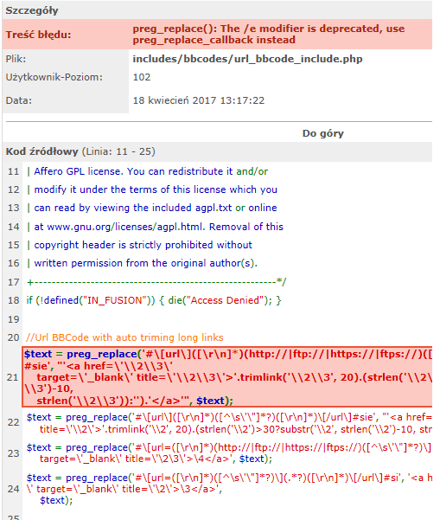The width and height of the screenshot is (440, 520).
Task: Click the "Użytkownik-Poziom:" label
Action: [x=54, y=77]
